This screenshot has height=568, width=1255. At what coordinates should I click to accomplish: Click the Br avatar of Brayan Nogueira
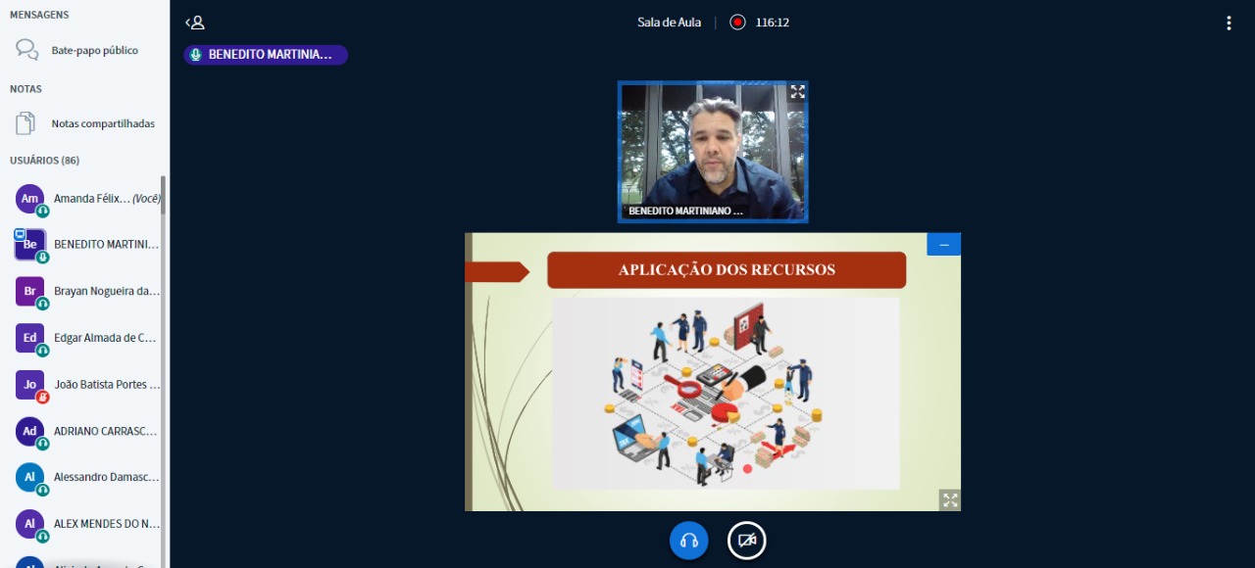(30, 292)
